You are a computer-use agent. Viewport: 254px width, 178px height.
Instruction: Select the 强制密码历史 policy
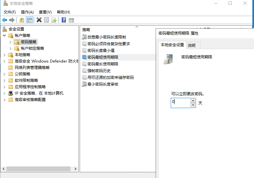(x=99, y=71)
